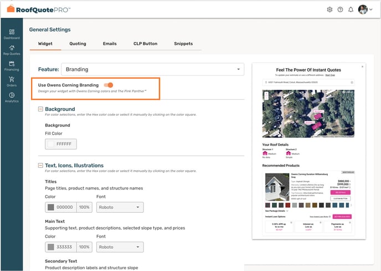Click the Start Over link in preview

(x=330, y=75)
